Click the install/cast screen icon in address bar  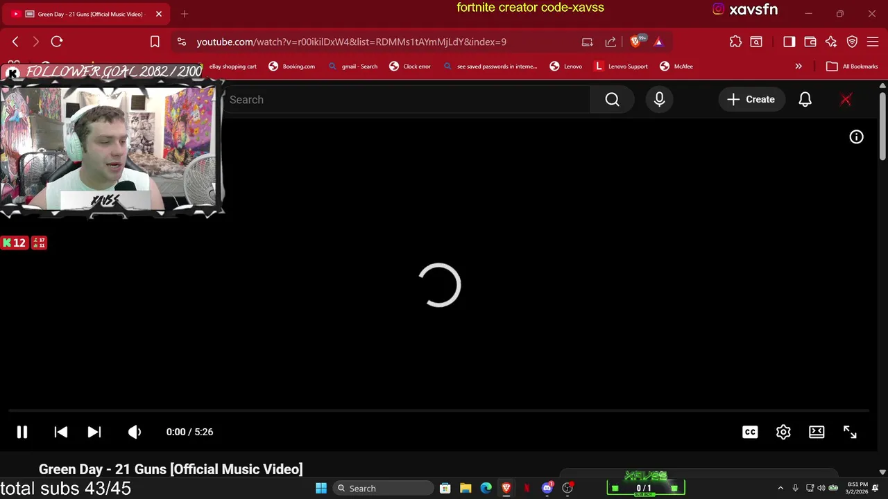pyautogui.click(x=588, y=42)
